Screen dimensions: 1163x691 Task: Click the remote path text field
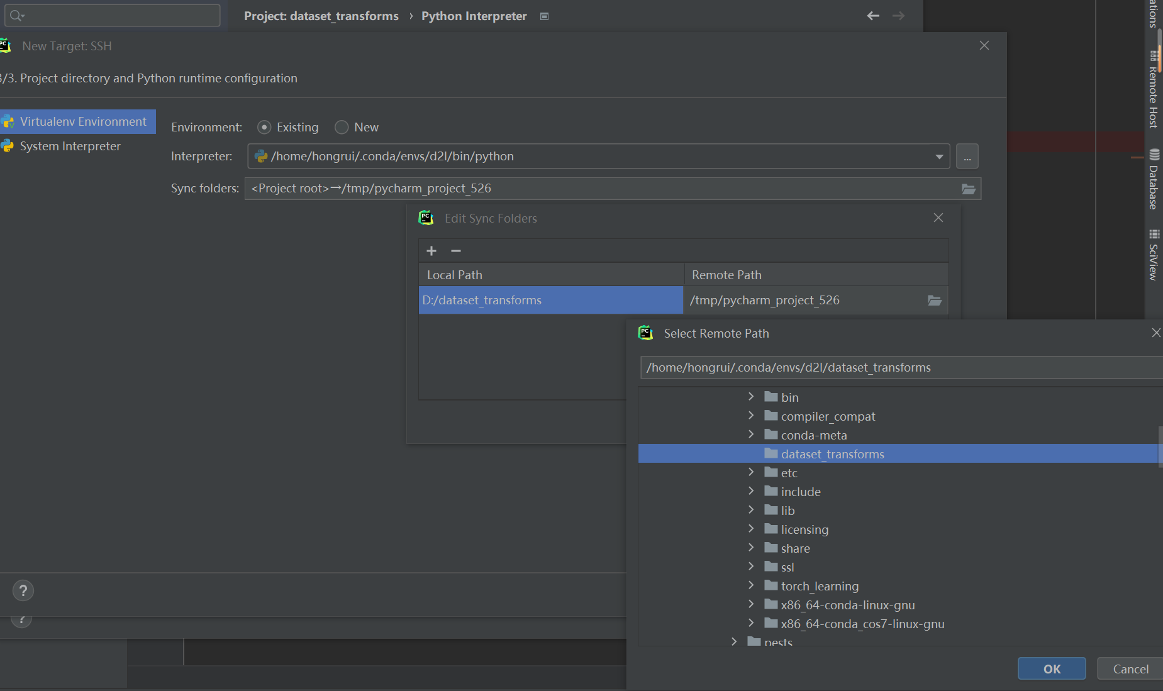click(x=901, y=368)
